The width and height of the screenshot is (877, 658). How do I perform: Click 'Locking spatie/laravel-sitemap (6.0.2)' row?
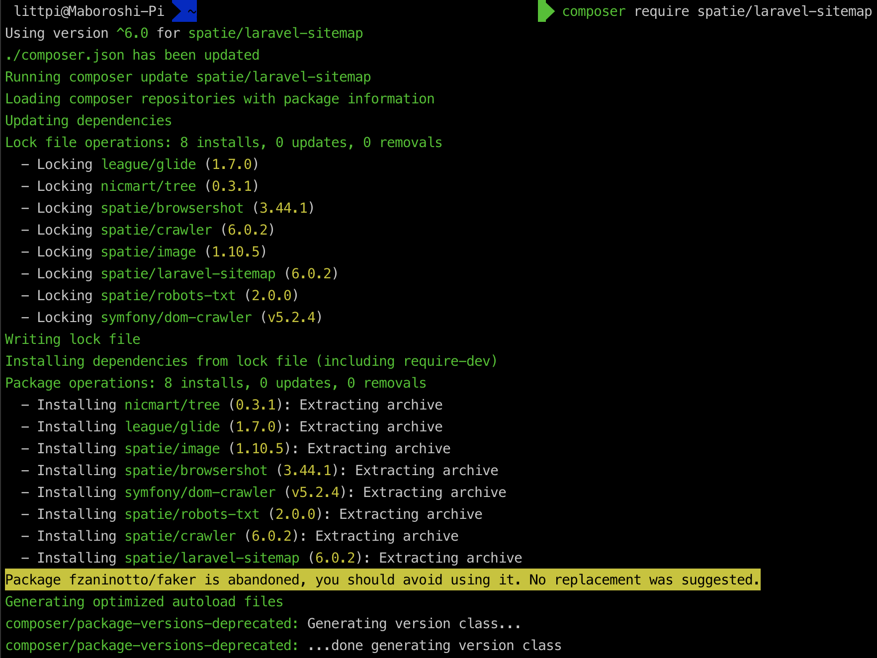pyautogui.click(x=179, y=274)
